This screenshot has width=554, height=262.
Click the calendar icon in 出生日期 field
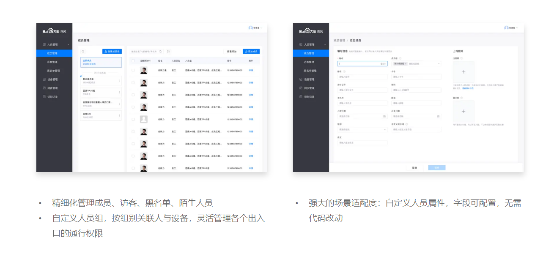439,116
